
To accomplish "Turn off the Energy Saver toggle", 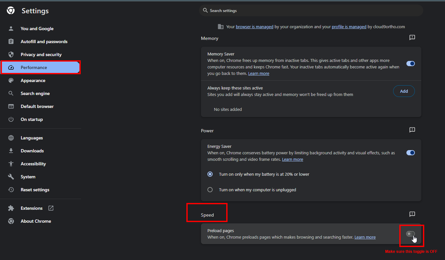I will 411,153.
